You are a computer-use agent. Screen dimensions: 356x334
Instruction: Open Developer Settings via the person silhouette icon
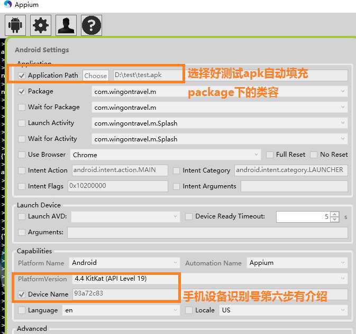[66, 25]
